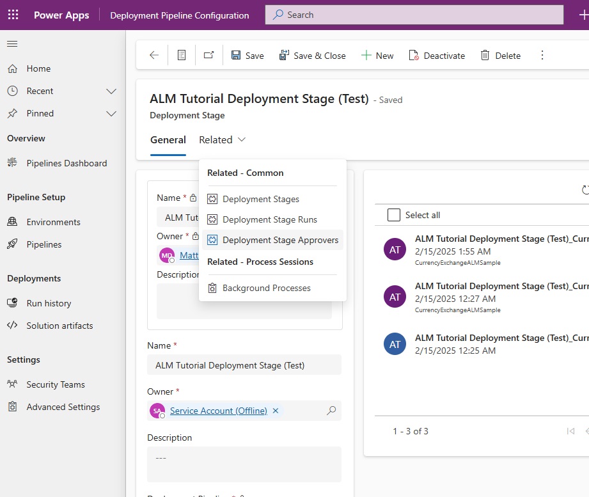Expand the Pinned section chevron
Screen dimensions: 589x497
click(111, 113)
